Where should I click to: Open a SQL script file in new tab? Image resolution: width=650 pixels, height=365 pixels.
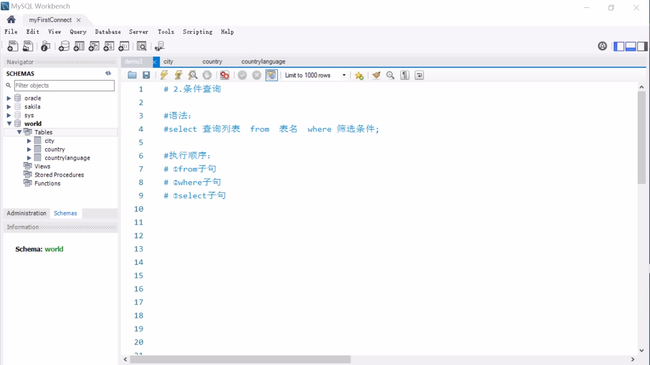(28, 46)
